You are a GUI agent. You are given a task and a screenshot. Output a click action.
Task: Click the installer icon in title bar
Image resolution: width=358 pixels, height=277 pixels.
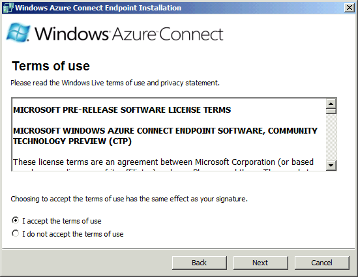8,8
